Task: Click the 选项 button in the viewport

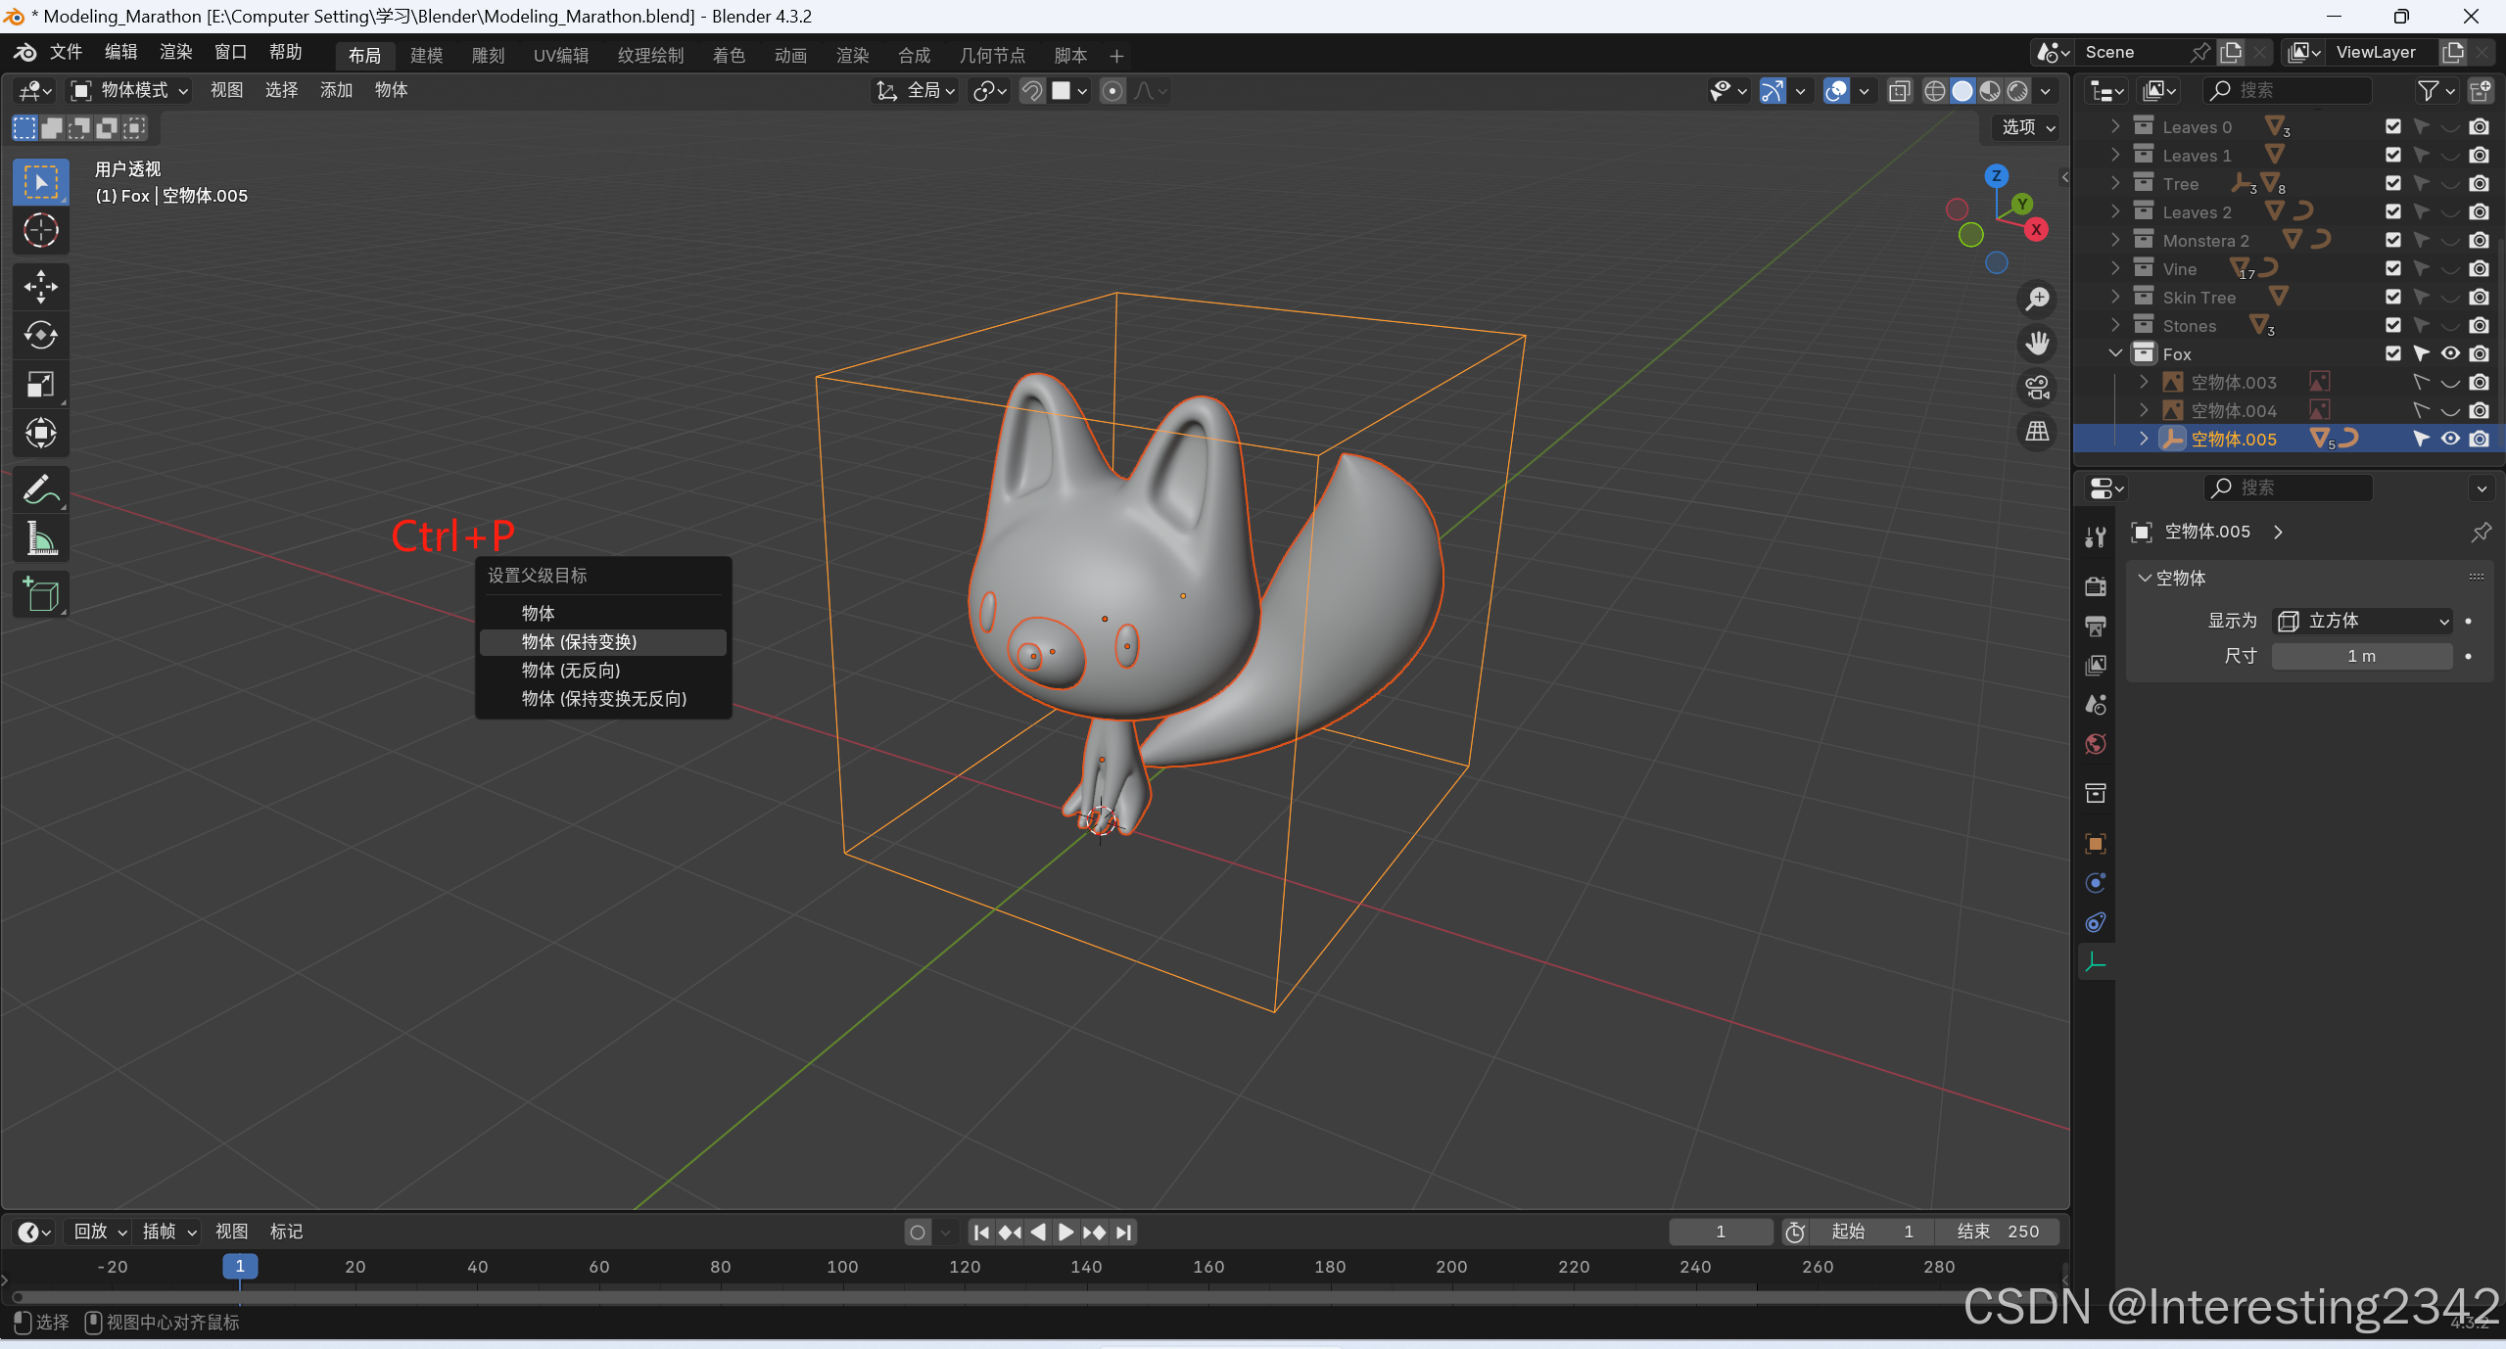Action: pyautogui.click(x=2027, y=127)
